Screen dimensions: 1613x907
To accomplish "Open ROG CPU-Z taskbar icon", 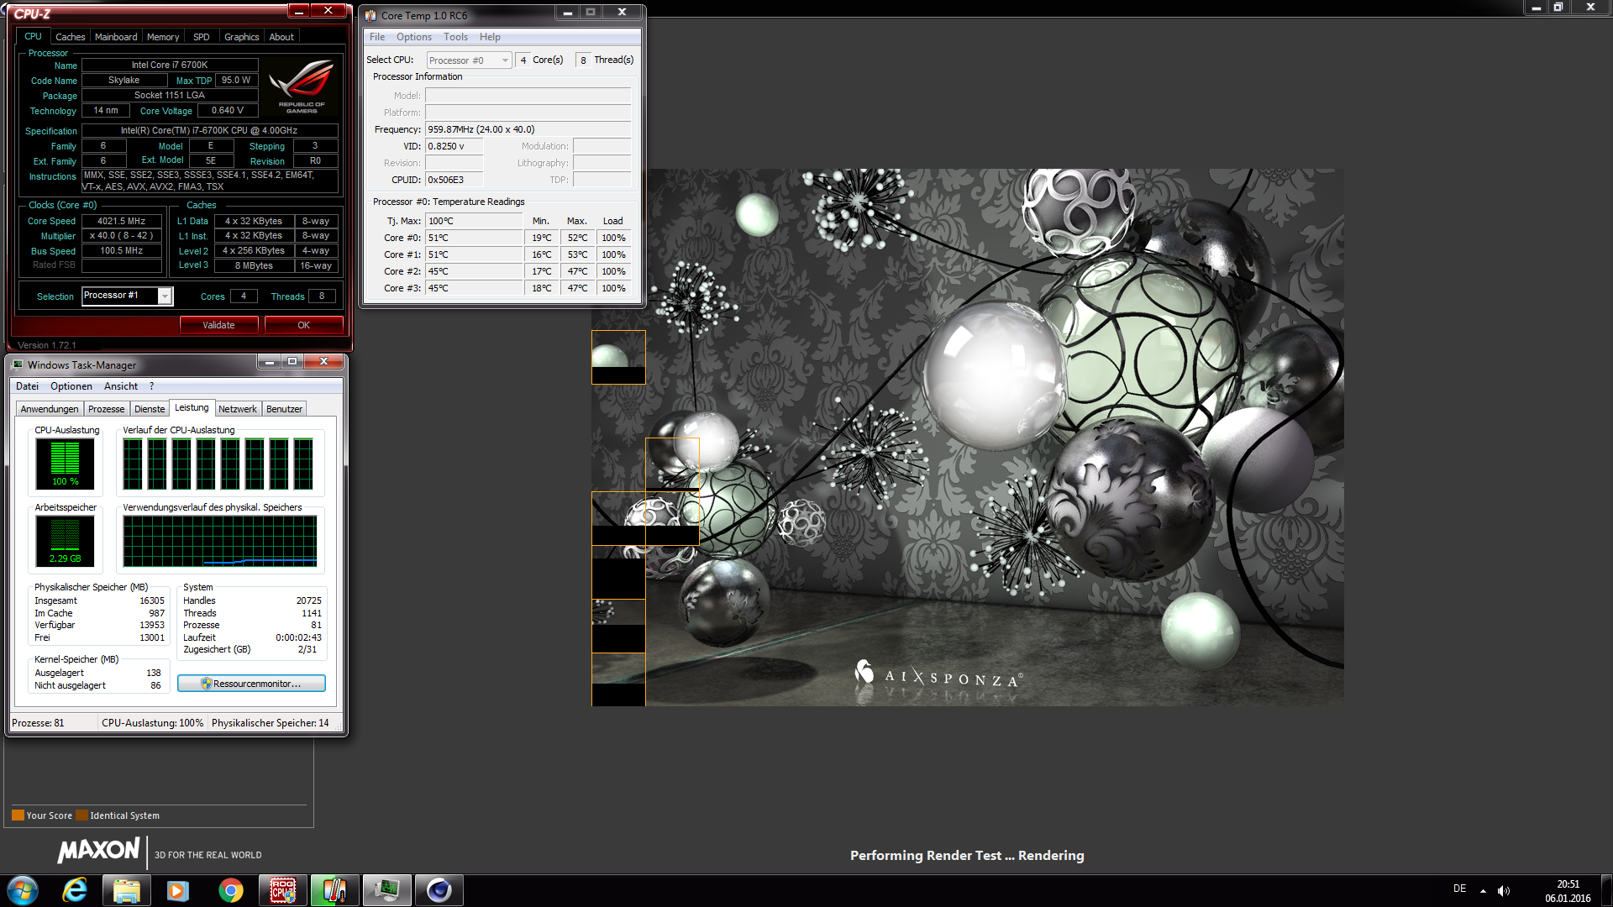I will (282, 890).
